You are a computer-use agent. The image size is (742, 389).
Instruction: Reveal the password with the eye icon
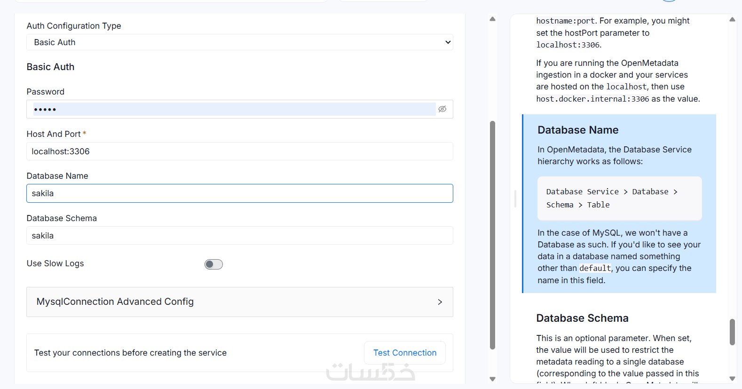(442, 109)
